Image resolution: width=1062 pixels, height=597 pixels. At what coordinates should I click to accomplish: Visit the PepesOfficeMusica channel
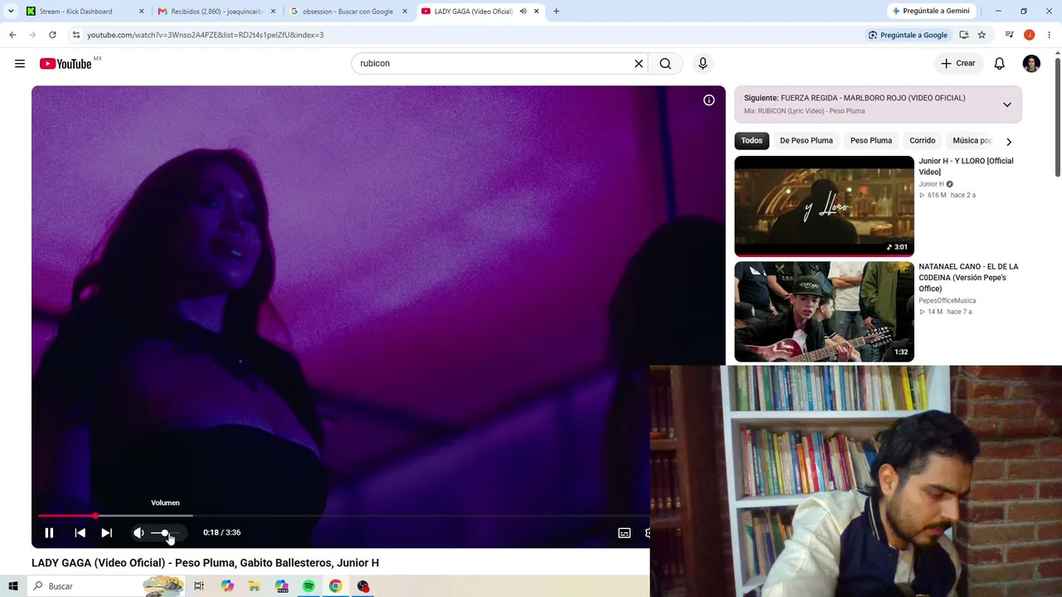point(947,301)
